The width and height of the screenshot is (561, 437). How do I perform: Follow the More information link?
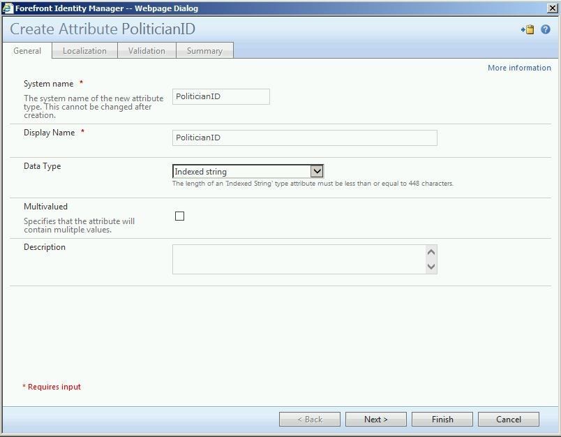(519, 68)
